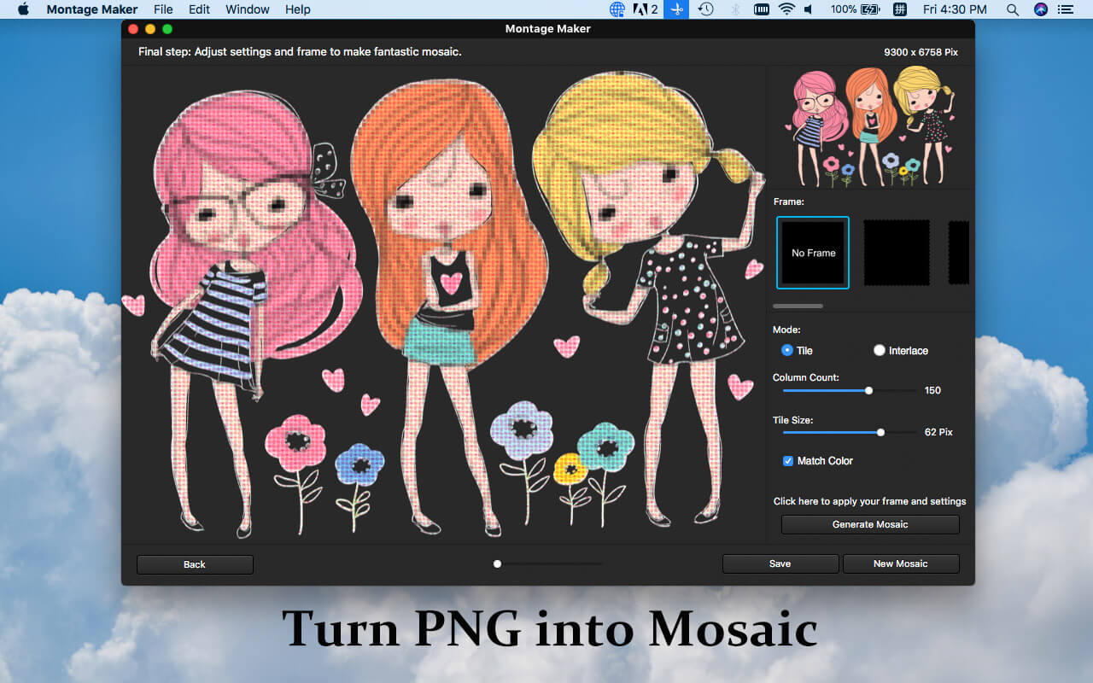Image resolution: width=1093 pixels, height=683 pixels.
Task: Click the Tile Size slider handle
Action: pos(880,432)
